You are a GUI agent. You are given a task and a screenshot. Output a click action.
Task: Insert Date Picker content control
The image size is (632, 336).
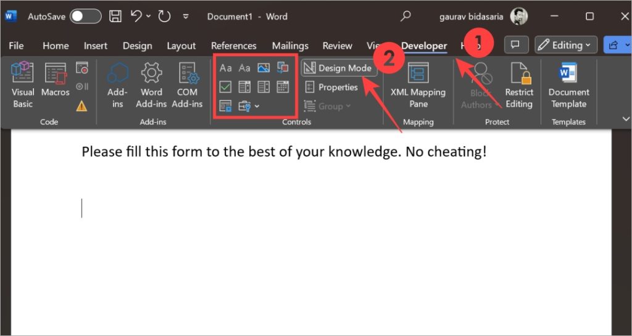pos(283,87)
